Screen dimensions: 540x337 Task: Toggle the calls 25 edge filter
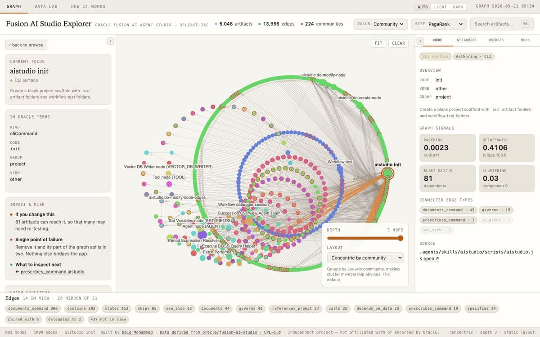pyautogui.click(x=337, y=308)
